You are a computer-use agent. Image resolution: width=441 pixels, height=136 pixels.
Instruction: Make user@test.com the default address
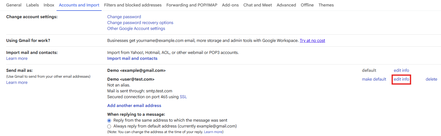point(374,79)
